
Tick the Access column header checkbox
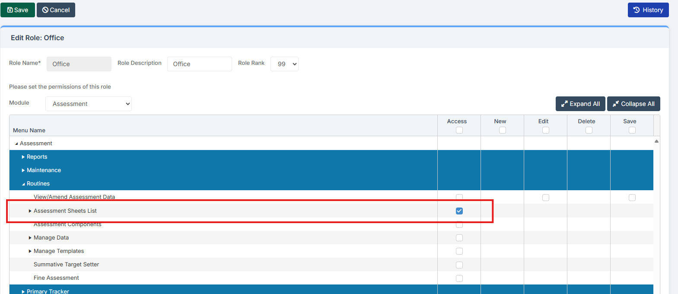pos(459,130)
